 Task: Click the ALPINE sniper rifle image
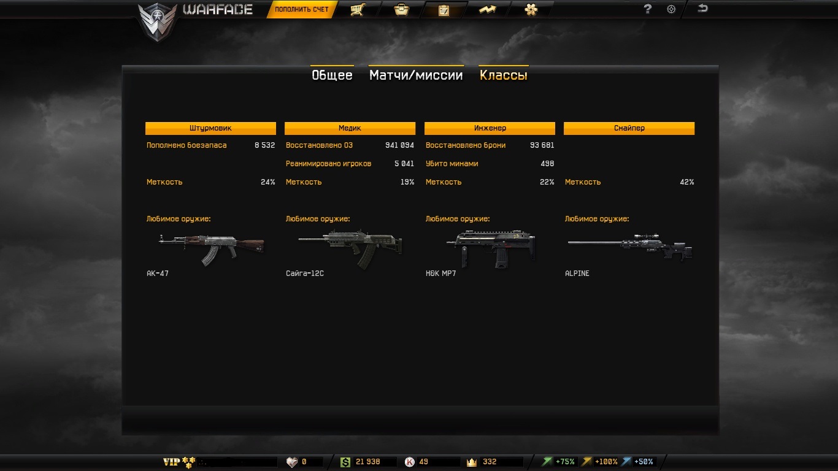[630, 247]
